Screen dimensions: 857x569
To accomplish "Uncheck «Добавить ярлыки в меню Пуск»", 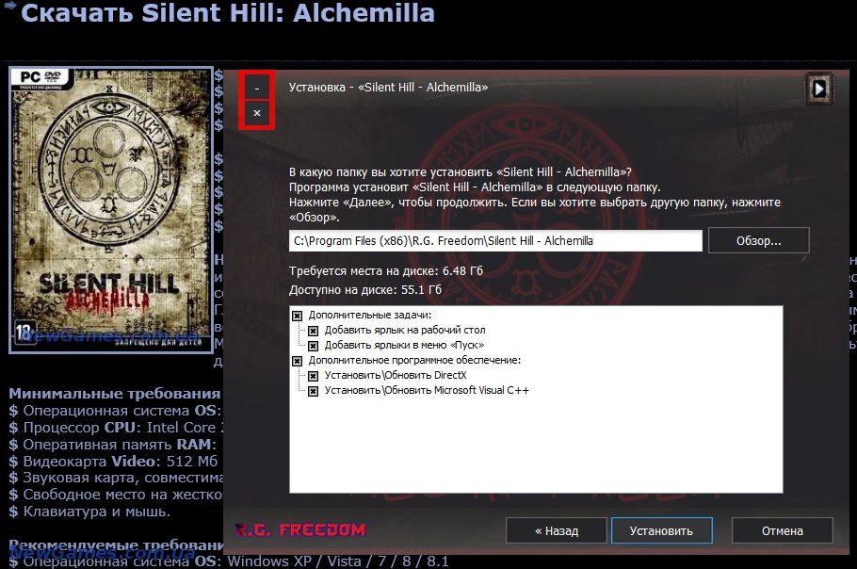I will click(314, 346).
